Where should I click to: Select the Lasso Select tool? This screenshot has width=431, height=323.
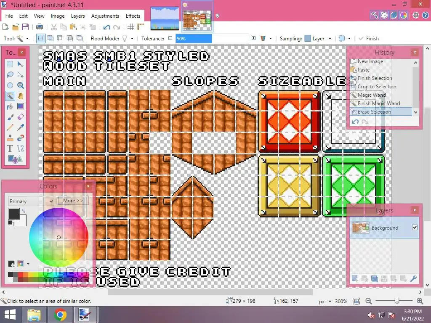(x=10, y=75)
